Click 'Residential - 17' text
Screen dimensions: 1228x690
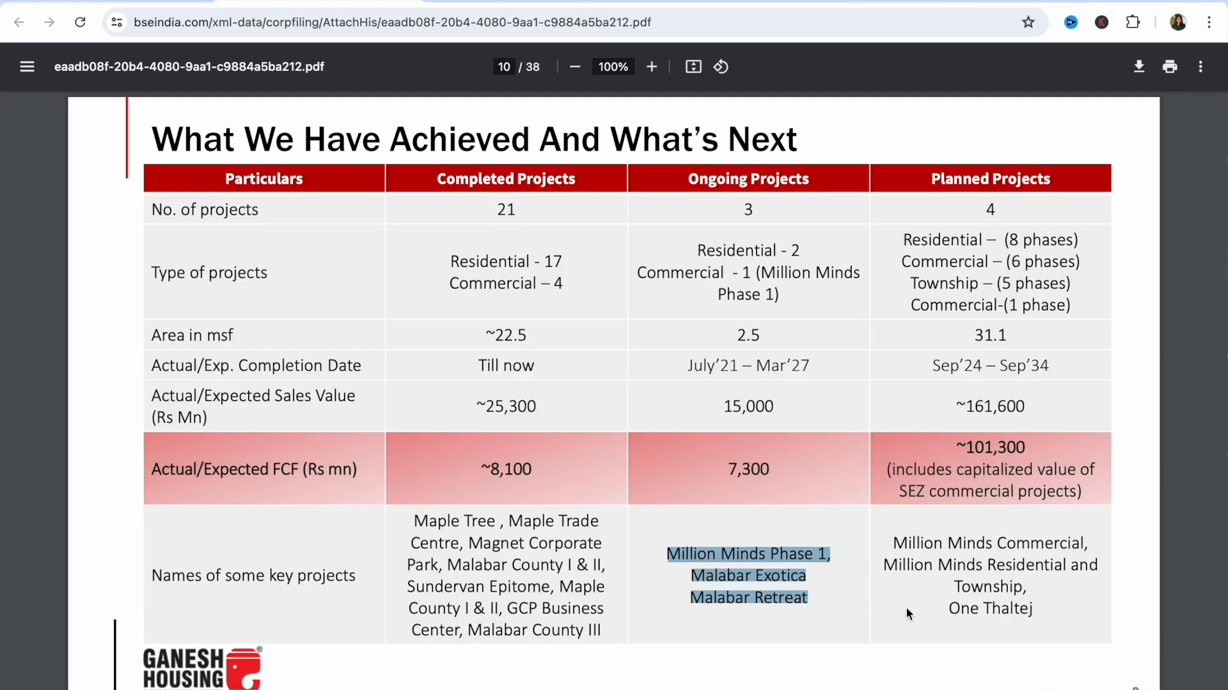506,261
